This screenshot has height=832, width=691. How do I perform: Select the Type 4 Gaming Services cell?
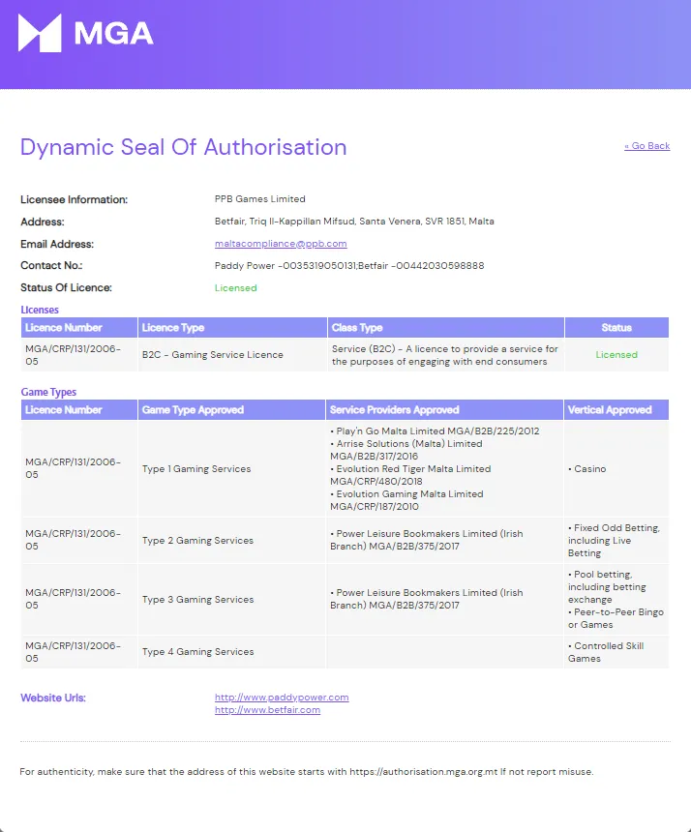[x=197, y=652]
